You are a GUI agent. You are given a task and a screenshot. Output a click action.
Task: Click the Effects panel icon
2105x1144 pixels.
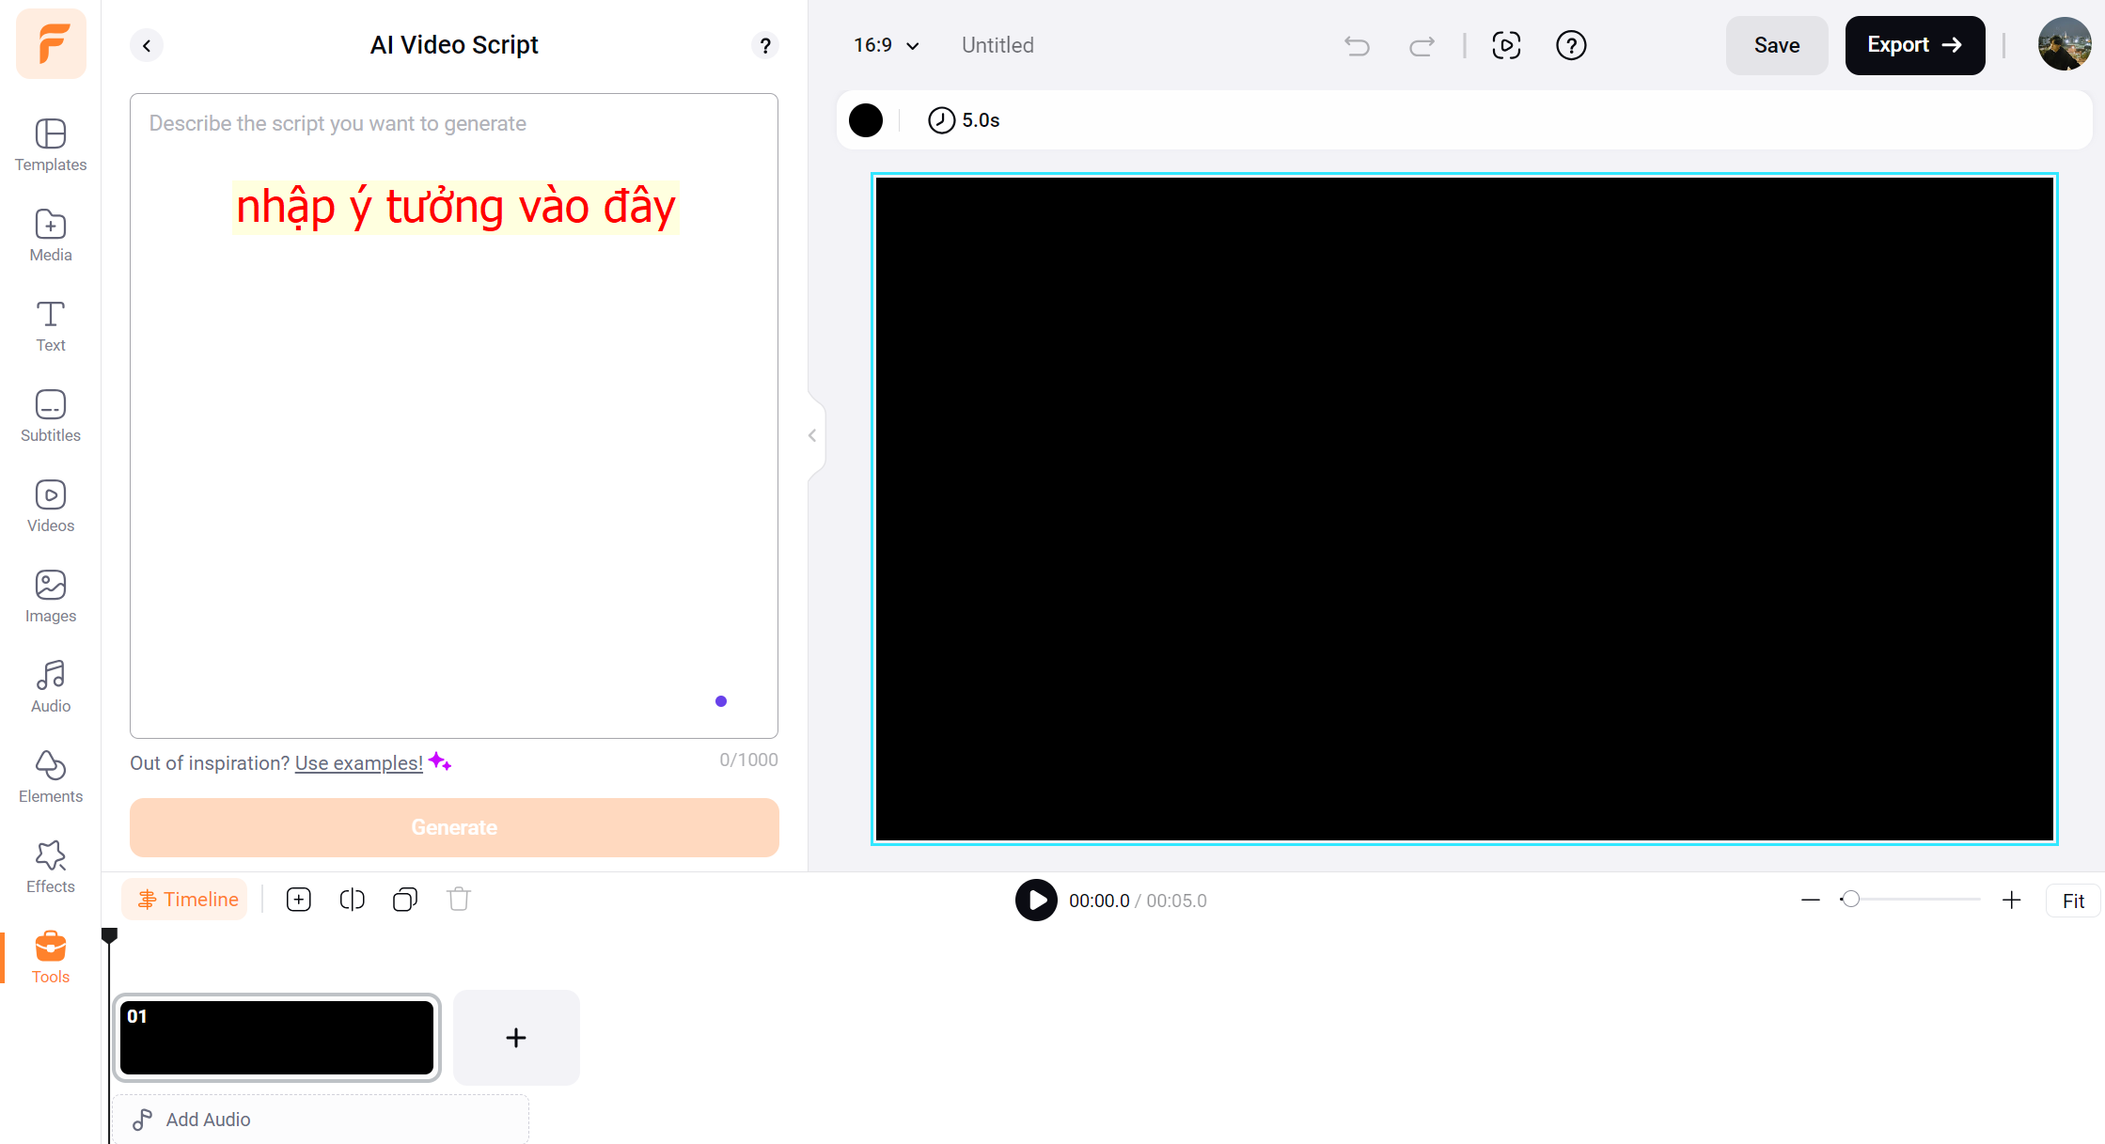[x=51, y=868]
